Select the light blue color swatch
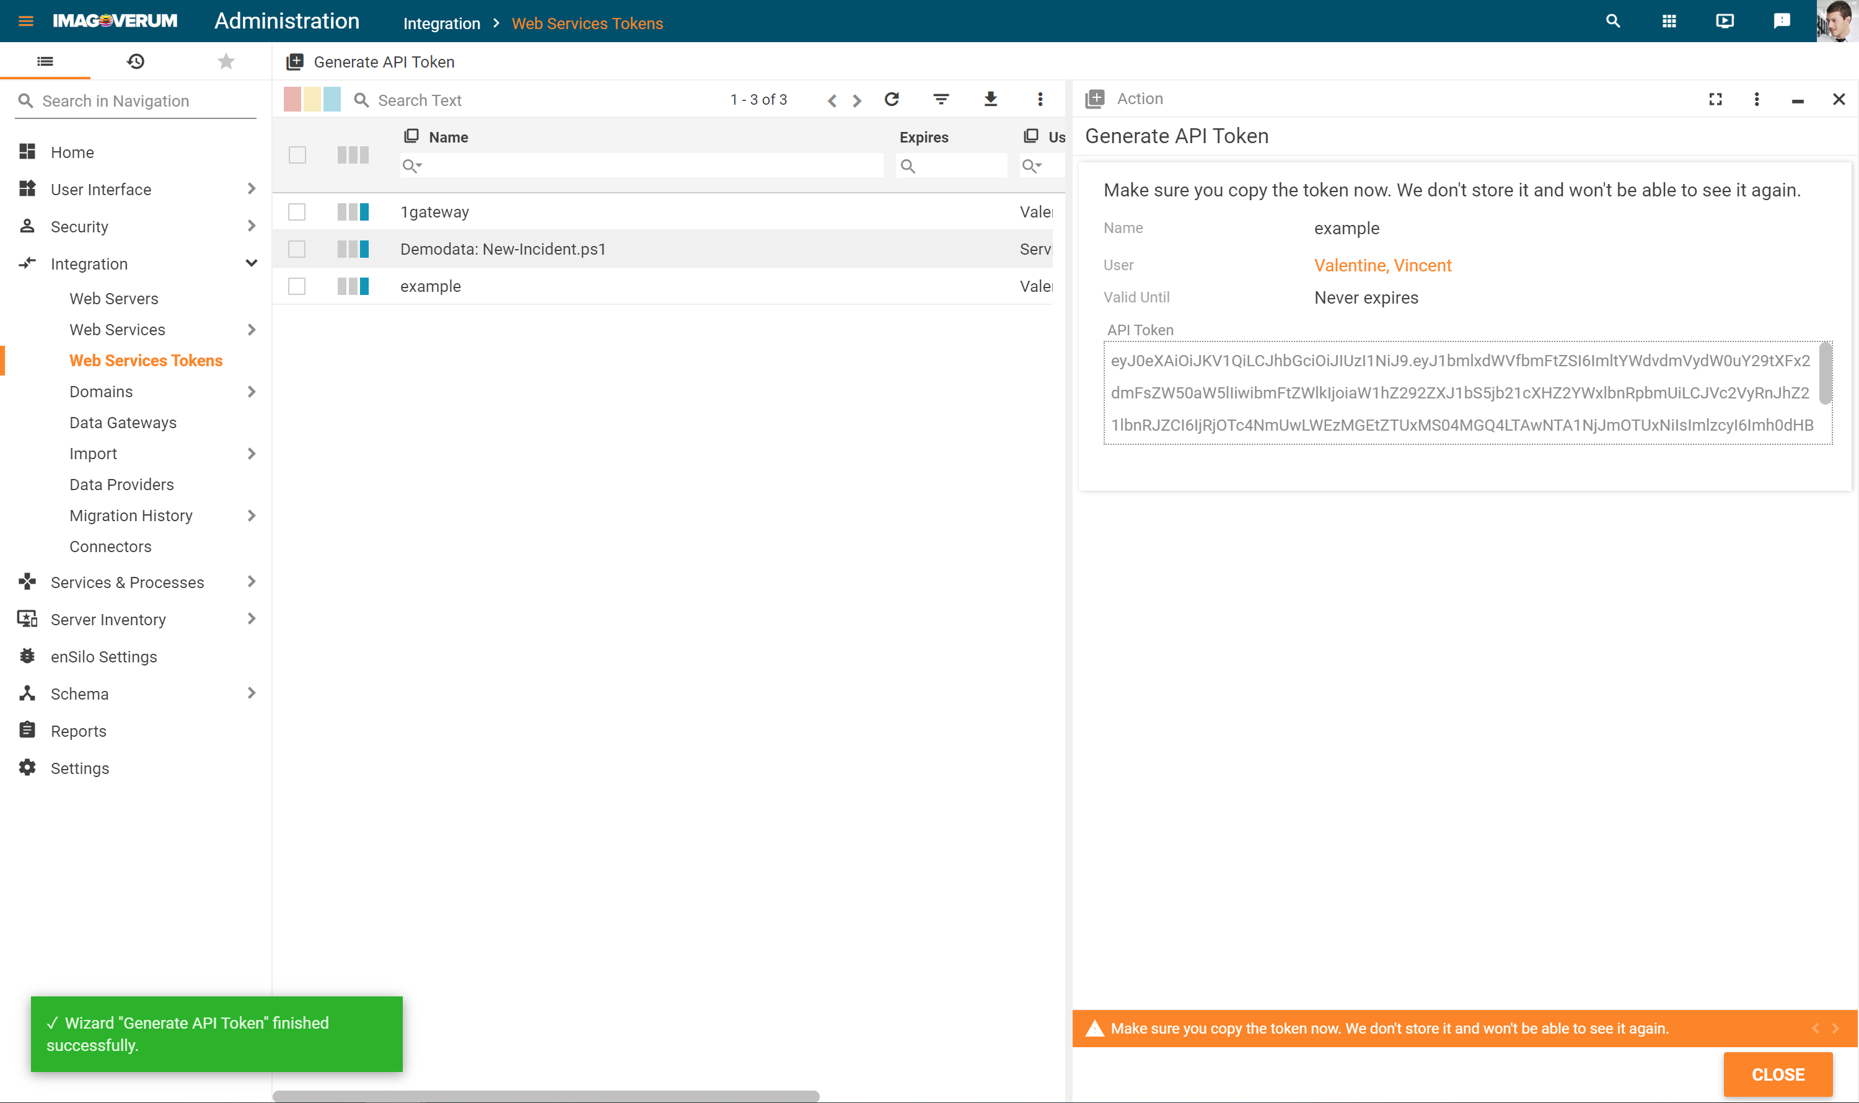The image size is (1859, 1103). click(x=332, y=99)
